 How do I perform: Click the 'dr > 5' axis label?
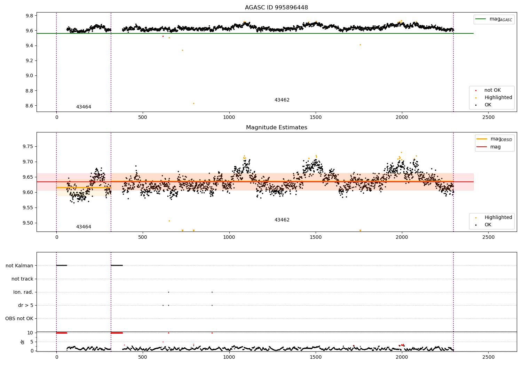point(26,305)
